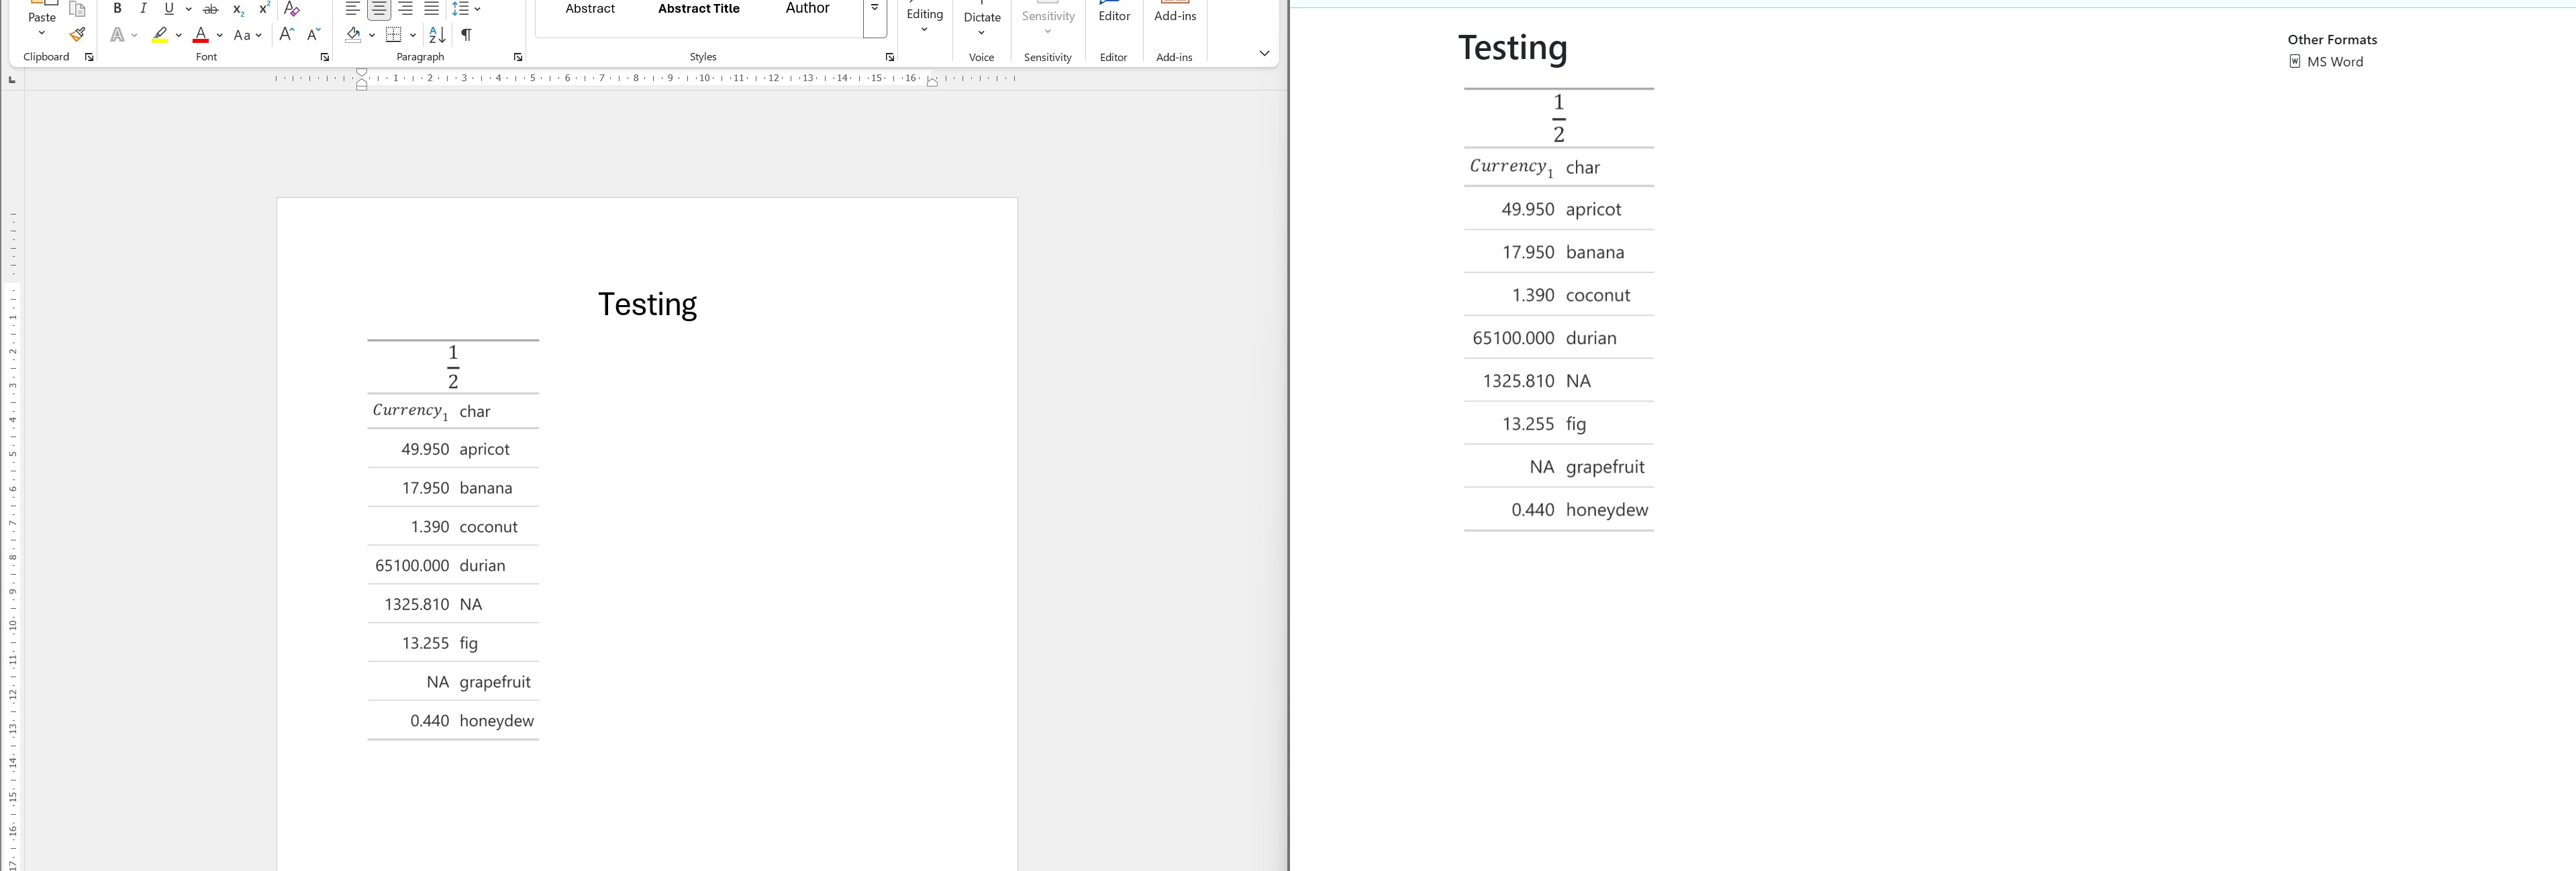The image size is (2576, 871).
Task: Open the underline style dropdown arrow
Action: click(x=188, y=9)
